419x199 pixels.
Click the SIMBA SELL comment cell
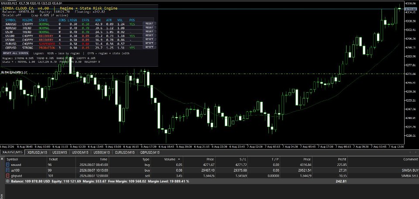410,175
